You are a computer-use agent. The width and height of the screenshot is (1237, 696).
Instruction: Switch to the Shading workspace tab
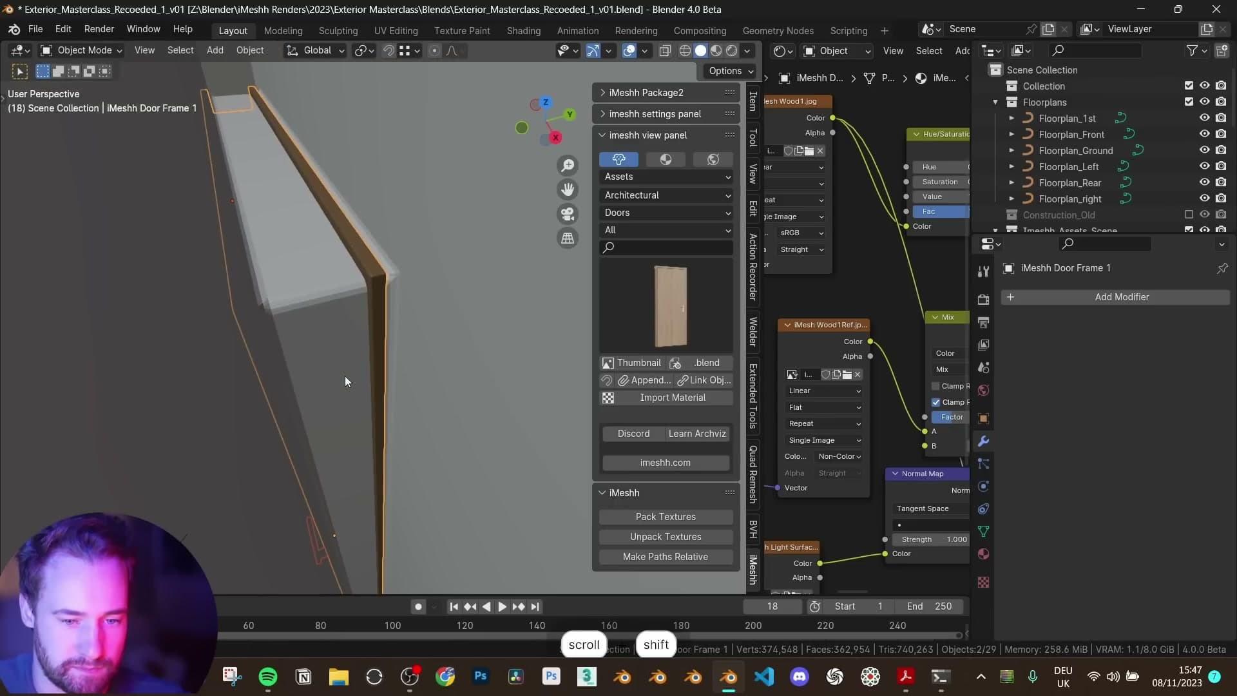pos(523,30)
